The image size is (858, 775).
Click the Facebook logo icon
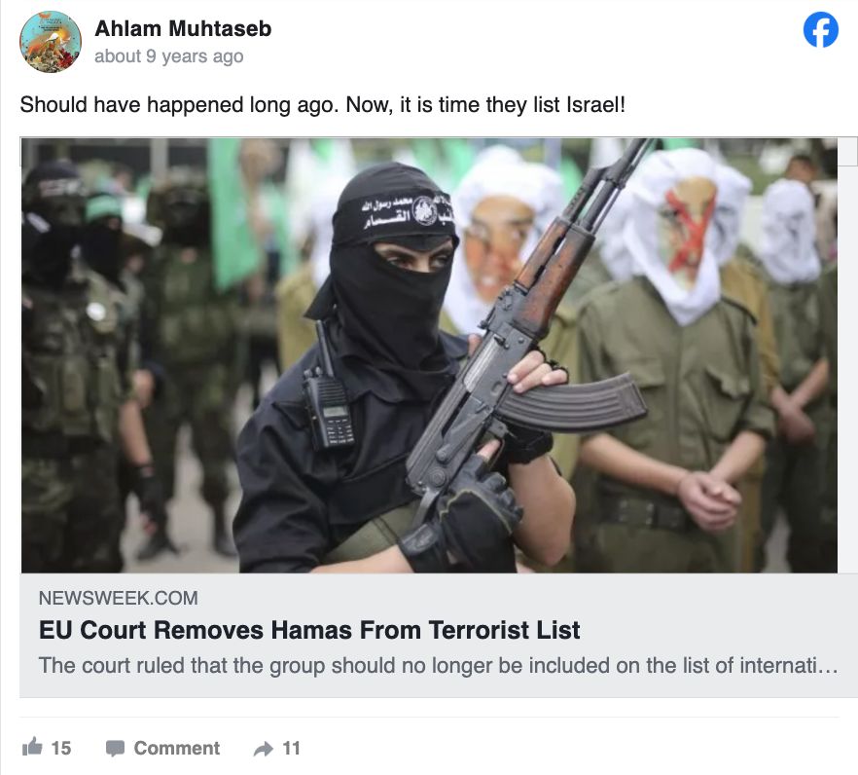(820, 30)
